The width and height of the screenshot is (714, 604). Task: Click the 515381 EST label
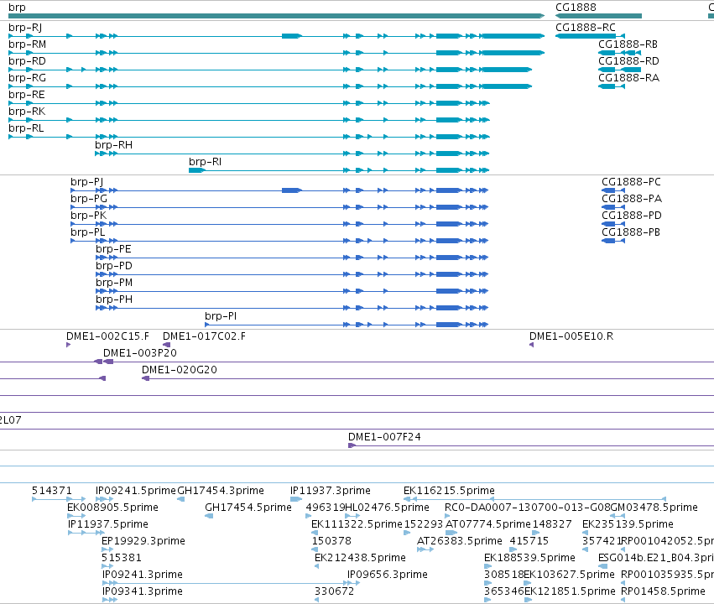(122, 558)
